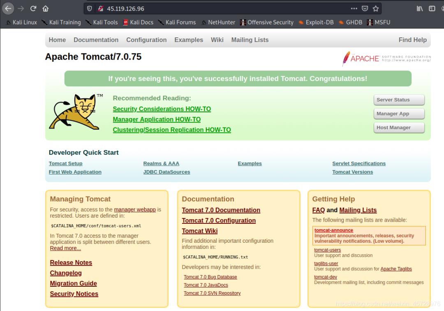
Task: Reload the page with the refresh icon
Action: pyautogui.click(x=33, y=9)
